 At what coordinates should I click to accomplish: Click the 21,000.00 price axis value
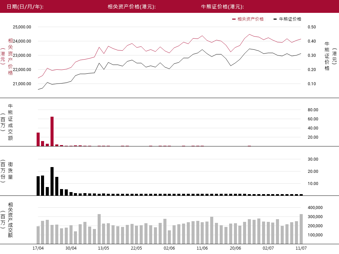pos(22,84)
